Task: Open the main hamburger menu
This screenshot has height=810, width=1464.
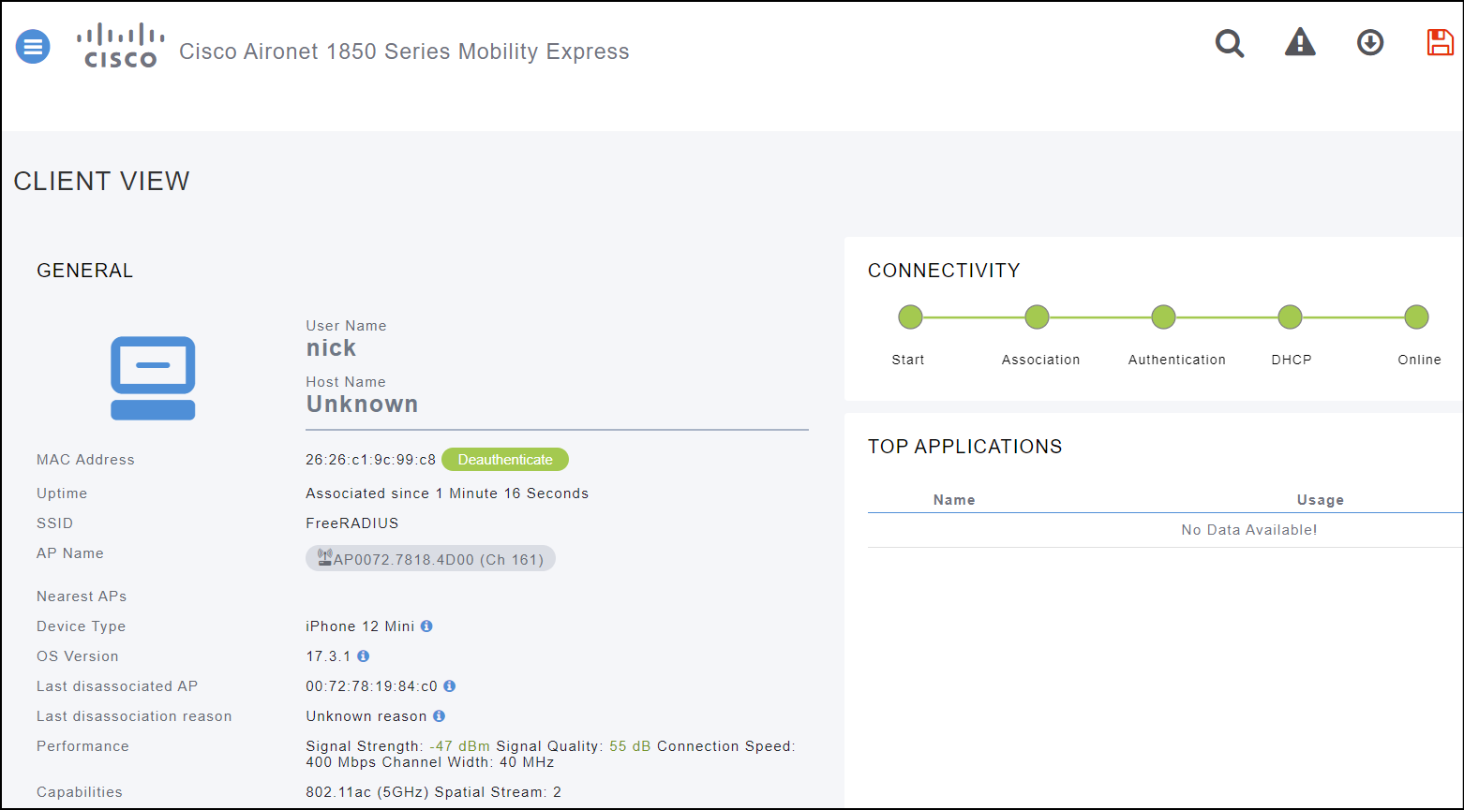Action: pyautogui.click(x=33, y=46)
